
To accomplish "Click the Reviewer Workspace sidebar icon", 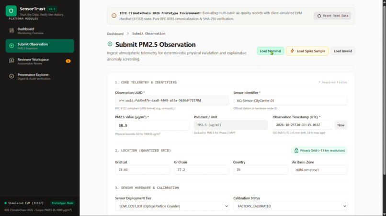I will coord(11,61).
